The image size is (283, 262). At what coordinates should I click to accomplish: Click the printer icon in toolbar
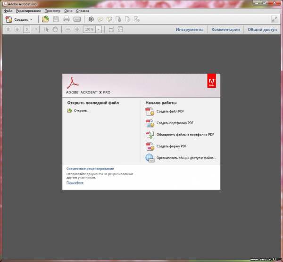(67, 19)
